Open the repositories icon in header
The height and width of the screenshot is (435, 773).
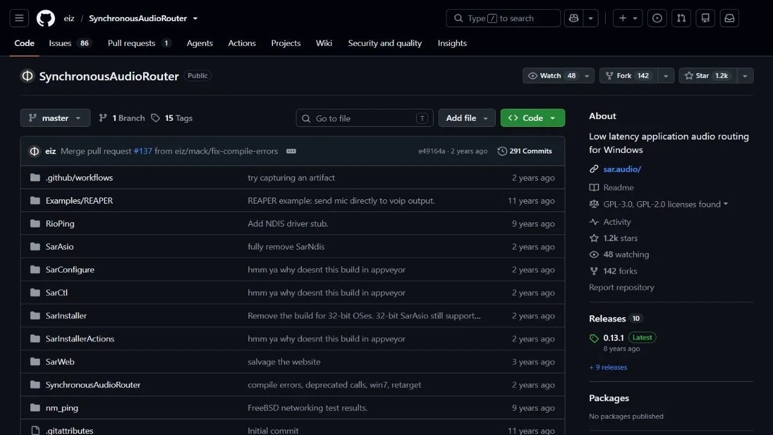705,18
